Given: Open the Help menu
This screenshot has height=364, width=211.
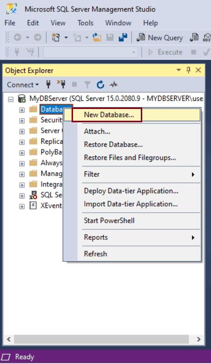Looking at the screenshot, I should 150,23.
